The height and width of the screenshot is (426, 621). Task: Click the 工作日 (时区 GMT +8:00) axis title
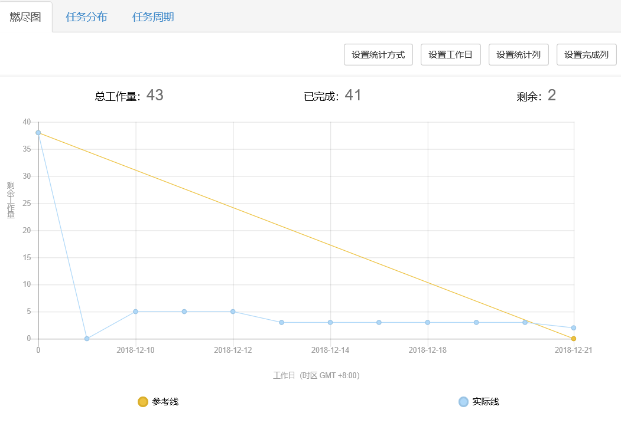[317, 376]
